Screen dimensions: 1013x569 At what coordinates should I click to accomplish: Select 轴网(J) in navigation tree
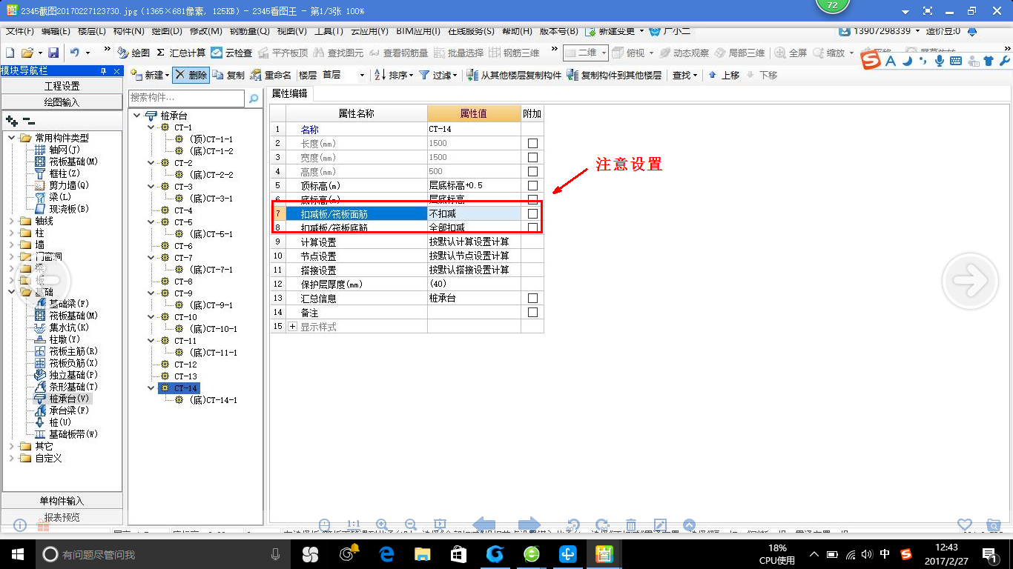coord(65,150)
